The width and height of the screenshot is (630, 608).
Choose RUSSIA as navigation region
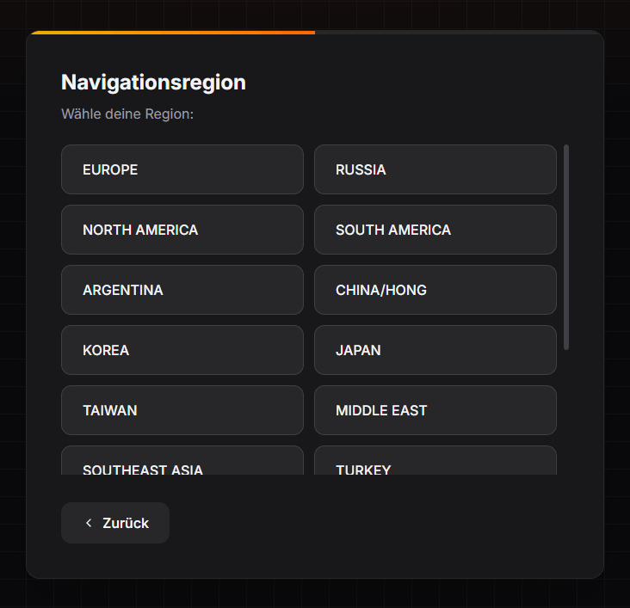point(435,169)
